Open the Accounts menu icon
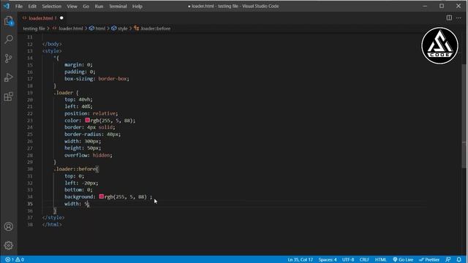This screenshot has height=263, width=468. coord(9,226)
